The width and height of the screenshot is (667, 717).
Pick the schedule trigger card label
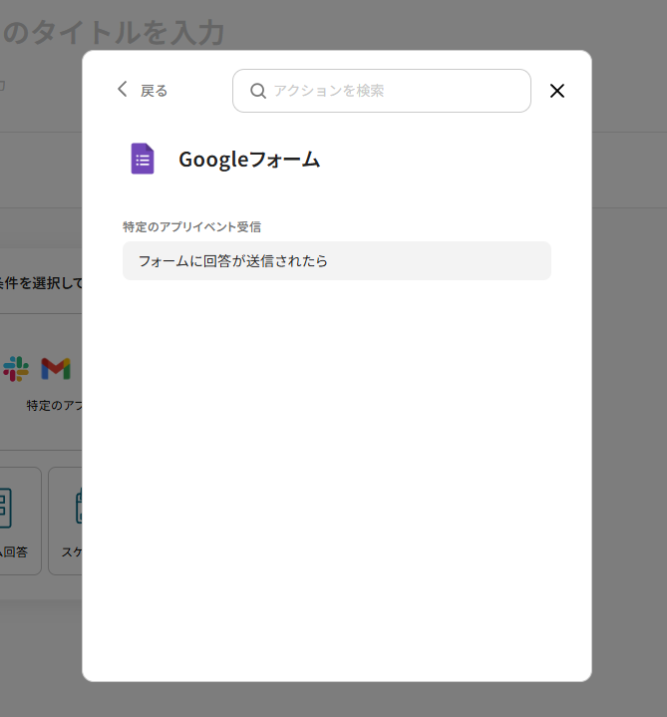[x=72, y=551]
